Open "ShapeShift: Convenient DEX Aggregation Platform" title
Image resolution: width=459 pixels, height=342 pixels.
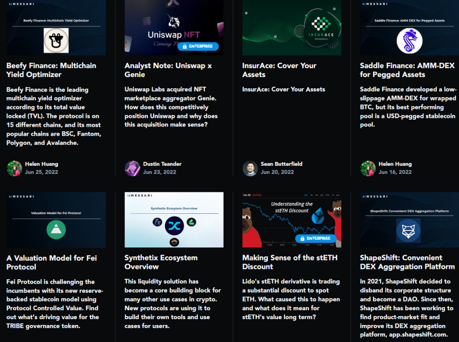(407, 262)
